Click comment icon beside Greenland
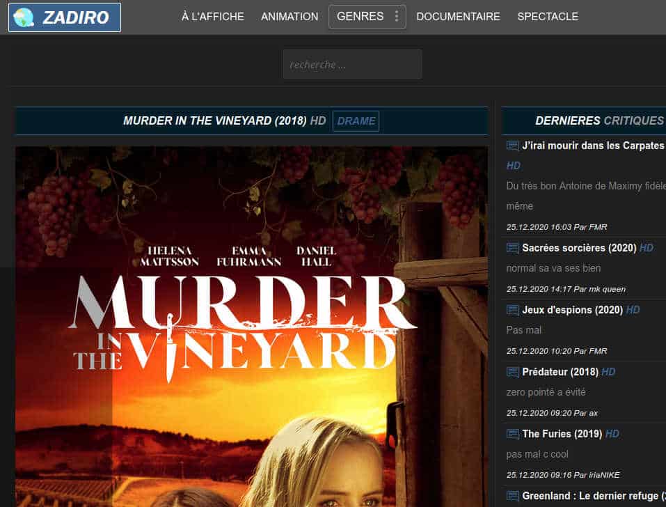Image resolution: width=666 pixels, height=507 pixels. [x=513, y=496]
